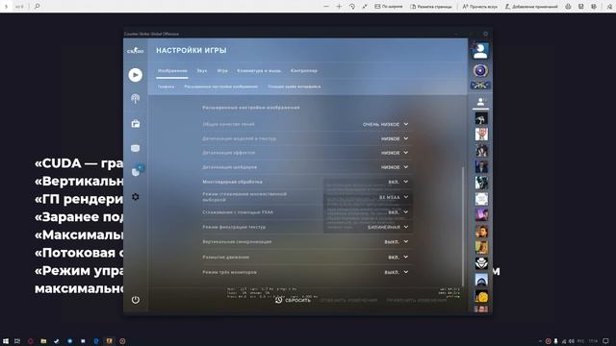Open the Settings gear in CS:GO sidebar
The image size is (616, 346).
(x=135, y=196)
